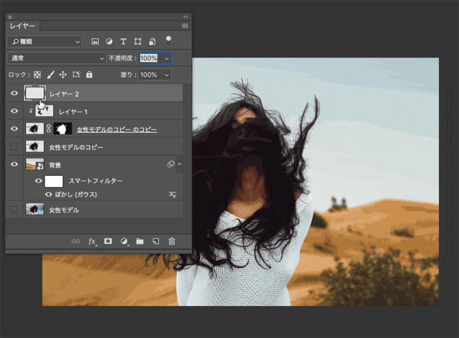Open the Layers panel hamburger menu
The height and width of the screenshot is (338, 459).
pyautogui.click(x=185, y=25)
